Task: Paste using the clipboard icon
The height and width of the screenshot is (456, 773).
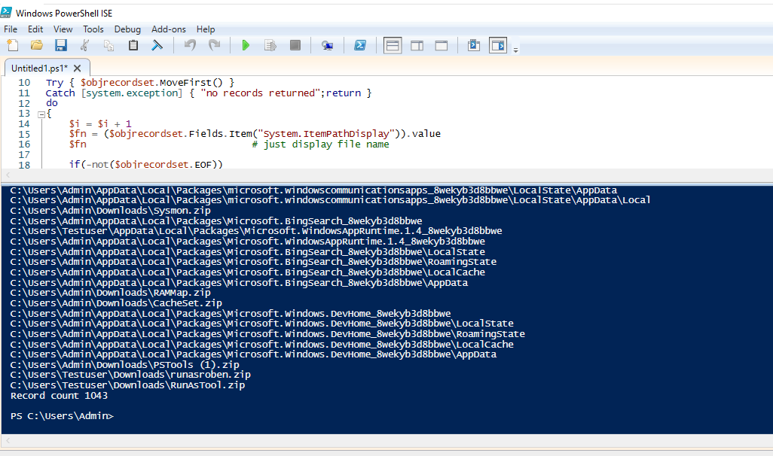Action: 133,46
